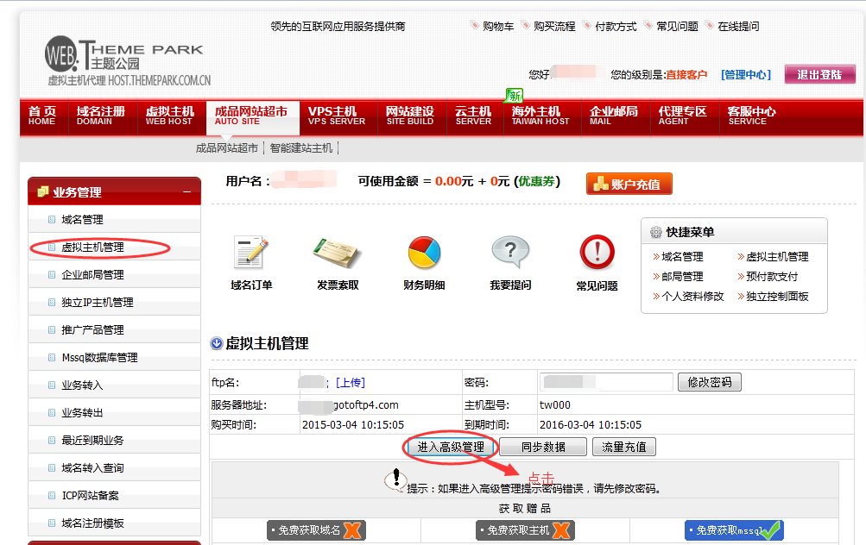Click the 域名订单 notepad icon
Image resolution: width=866 pixels, height=545 pixels.
[x=251, y=254]
